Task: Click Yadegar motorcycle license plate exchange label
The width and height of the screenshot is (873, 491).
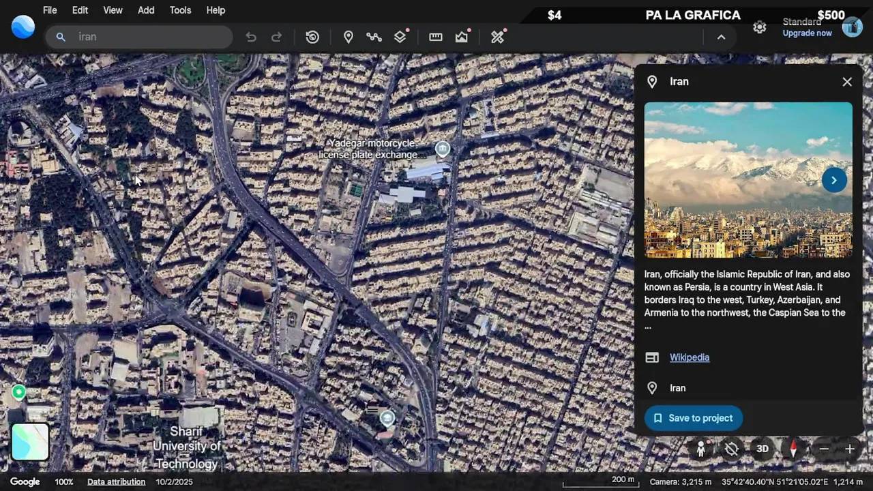Action: pyautogui.click(x=368, y=149)
